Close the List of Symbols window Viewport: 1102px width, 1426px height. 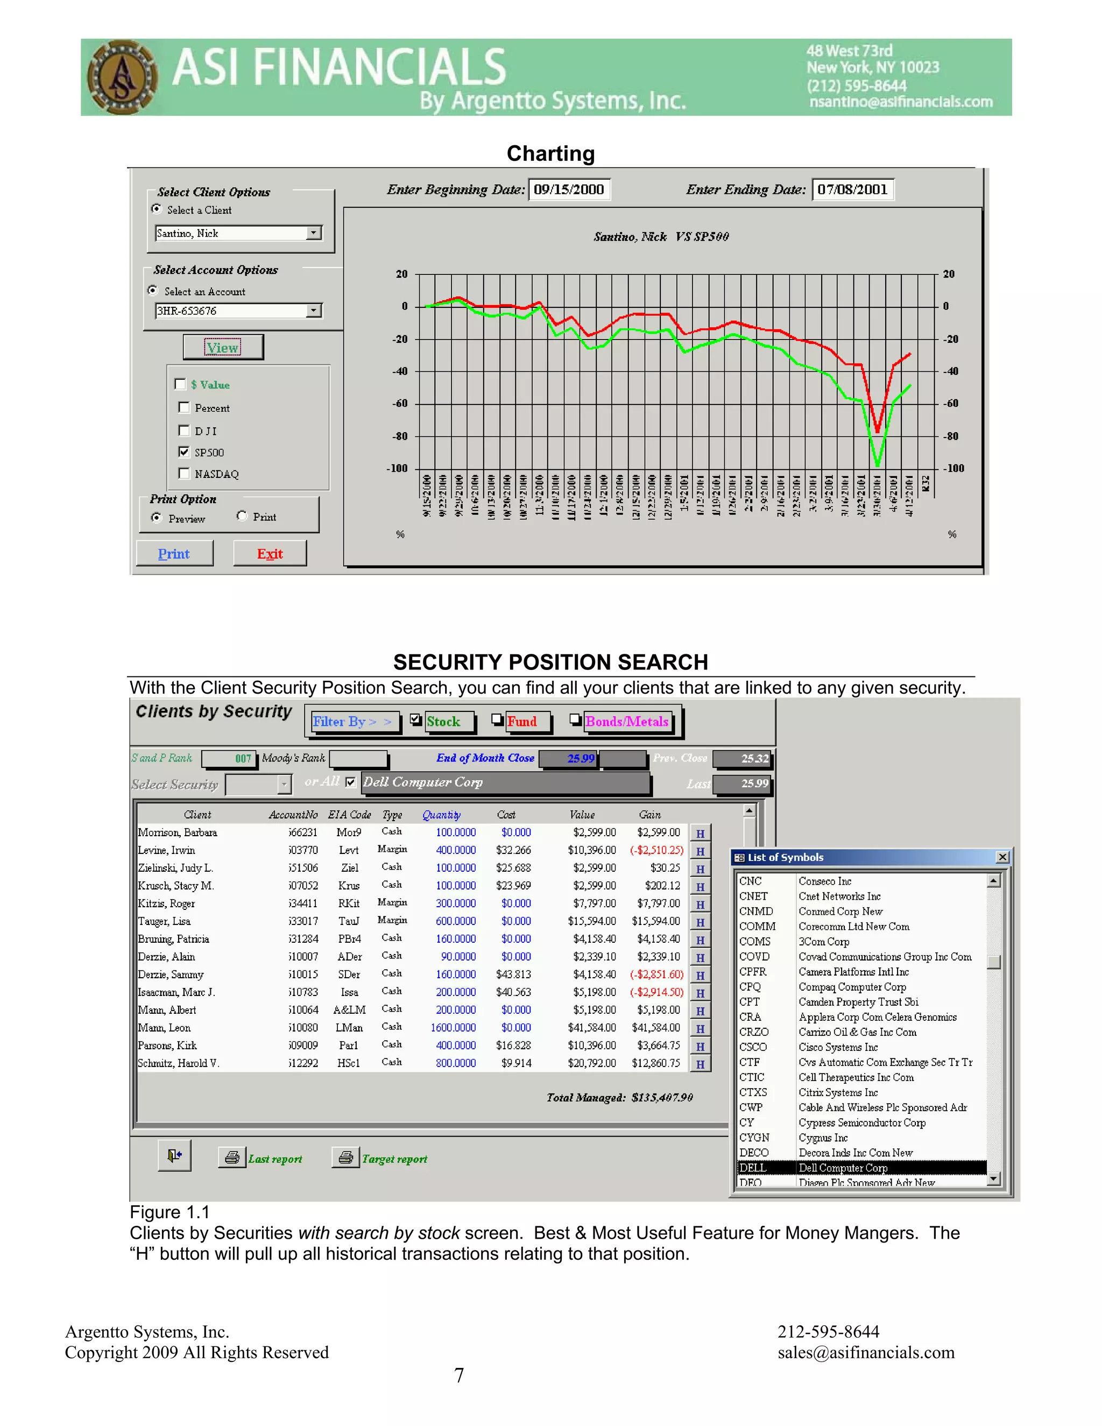point(1002,857)
